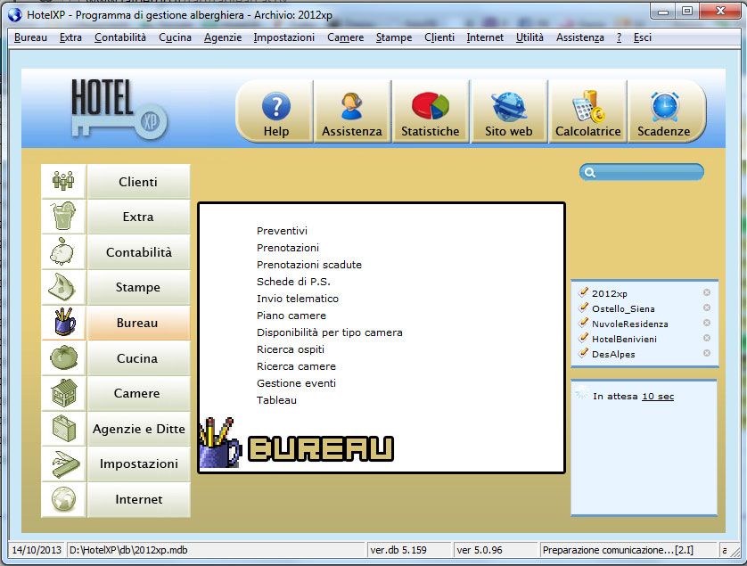
Task: Click the Stampe sidebar button
Action: [x=138, y=287]
